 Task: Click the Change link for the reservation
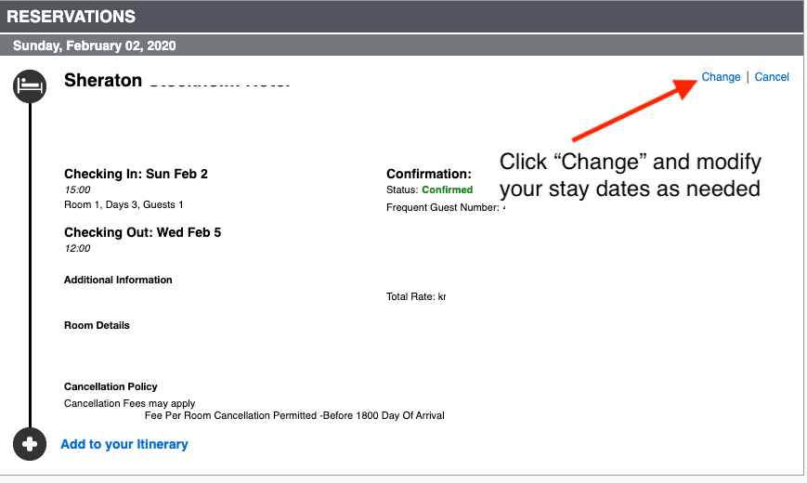721,77
